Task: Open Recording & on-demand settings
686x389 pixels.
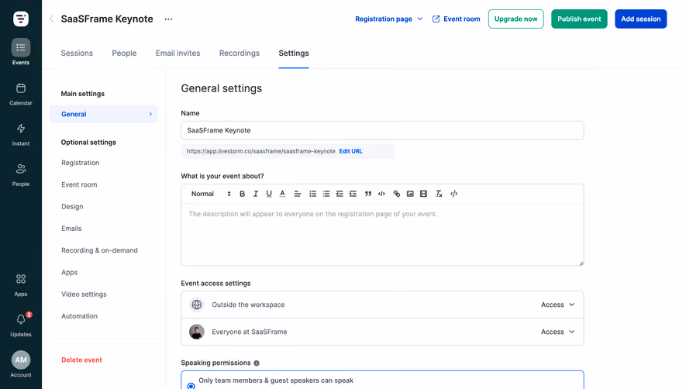Action: pyautogui.click(x=99, y=250)
